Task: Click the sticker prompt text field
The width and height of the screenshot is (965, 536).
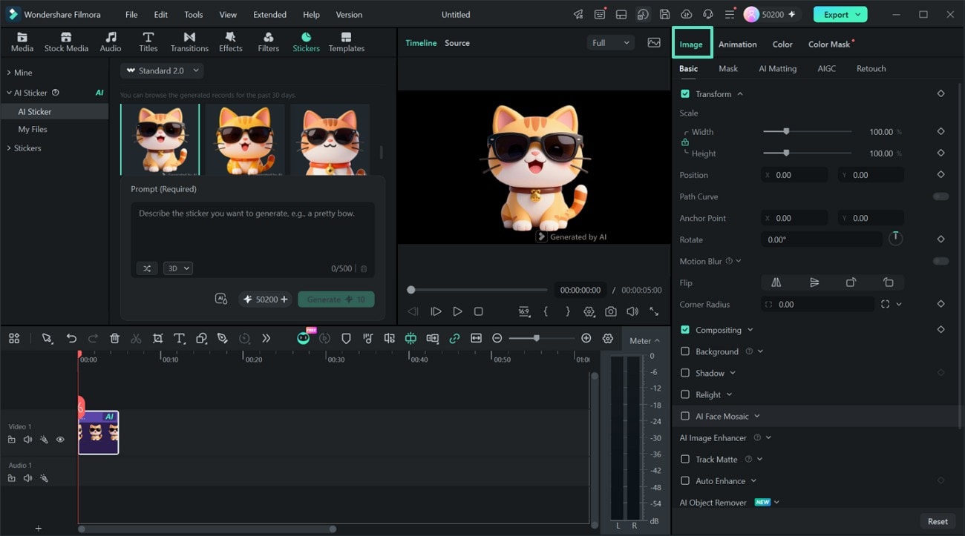Action: click(x=252, y=230)
